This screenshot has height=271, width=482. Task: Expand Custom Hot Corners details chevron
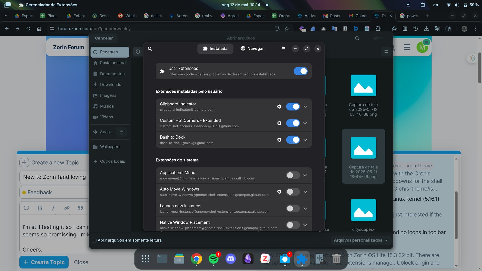[x=305, y=123]
